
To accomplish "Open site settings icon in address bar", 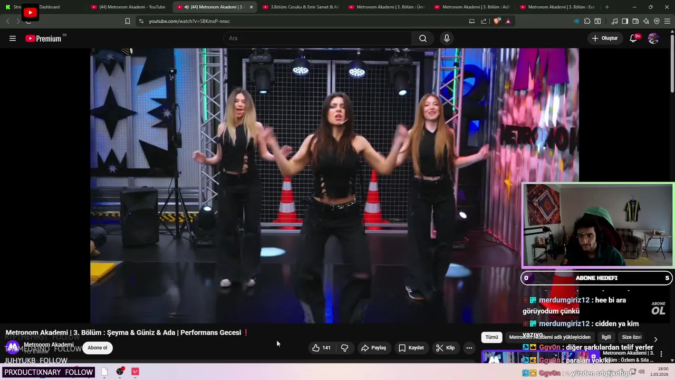I will click(141, 21).
